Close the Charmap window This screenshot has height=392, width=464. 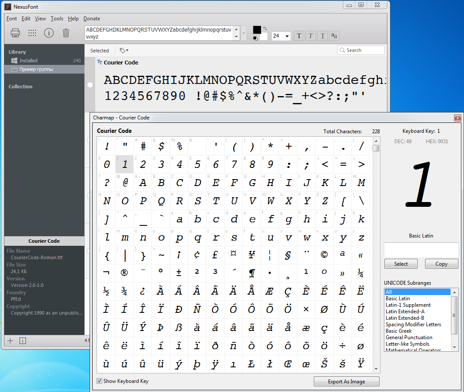458,118
